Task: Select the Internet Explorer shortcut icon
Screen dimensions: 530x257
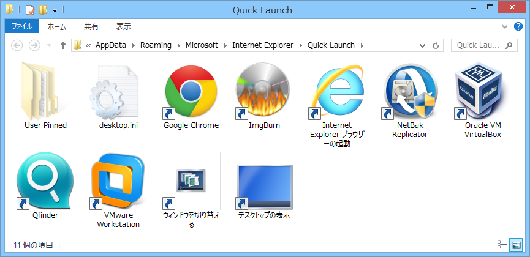Action: coord(336,91)
